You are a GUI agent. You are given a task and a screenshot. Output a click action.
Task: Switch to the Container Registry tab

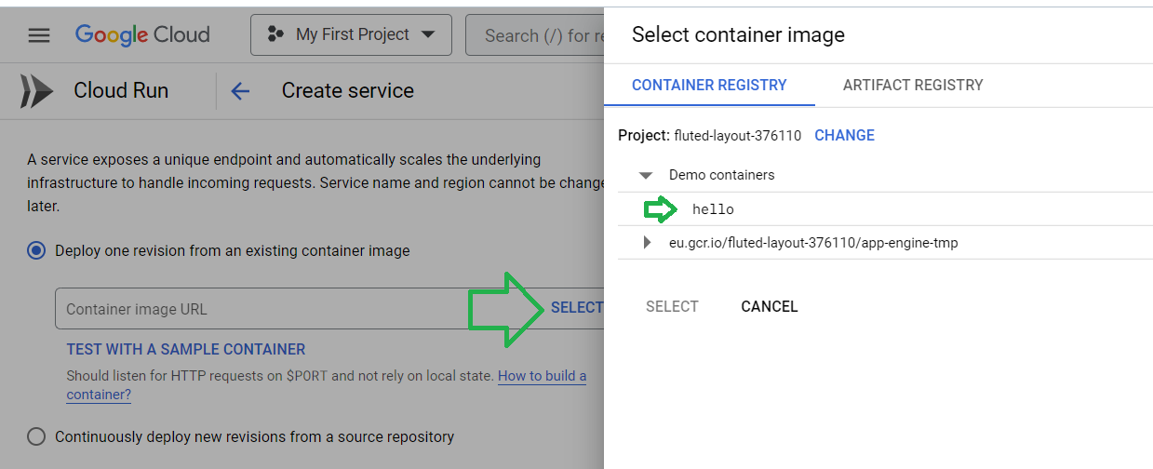[x=709, y=85]
